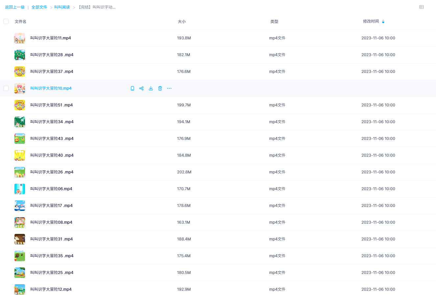Click the thumbnail icon of 叫叫识字大冒险11.mp4

point(20,38)
